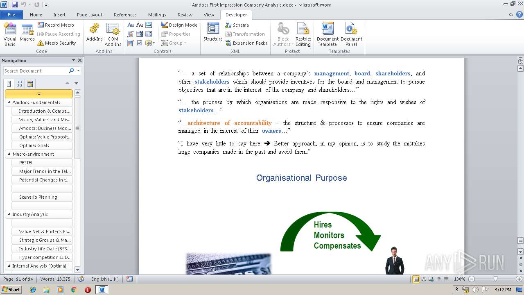This screenshot has width=524, height=295.
Task: Switch to Full Screen Reading view
Action: pos(424,279)
